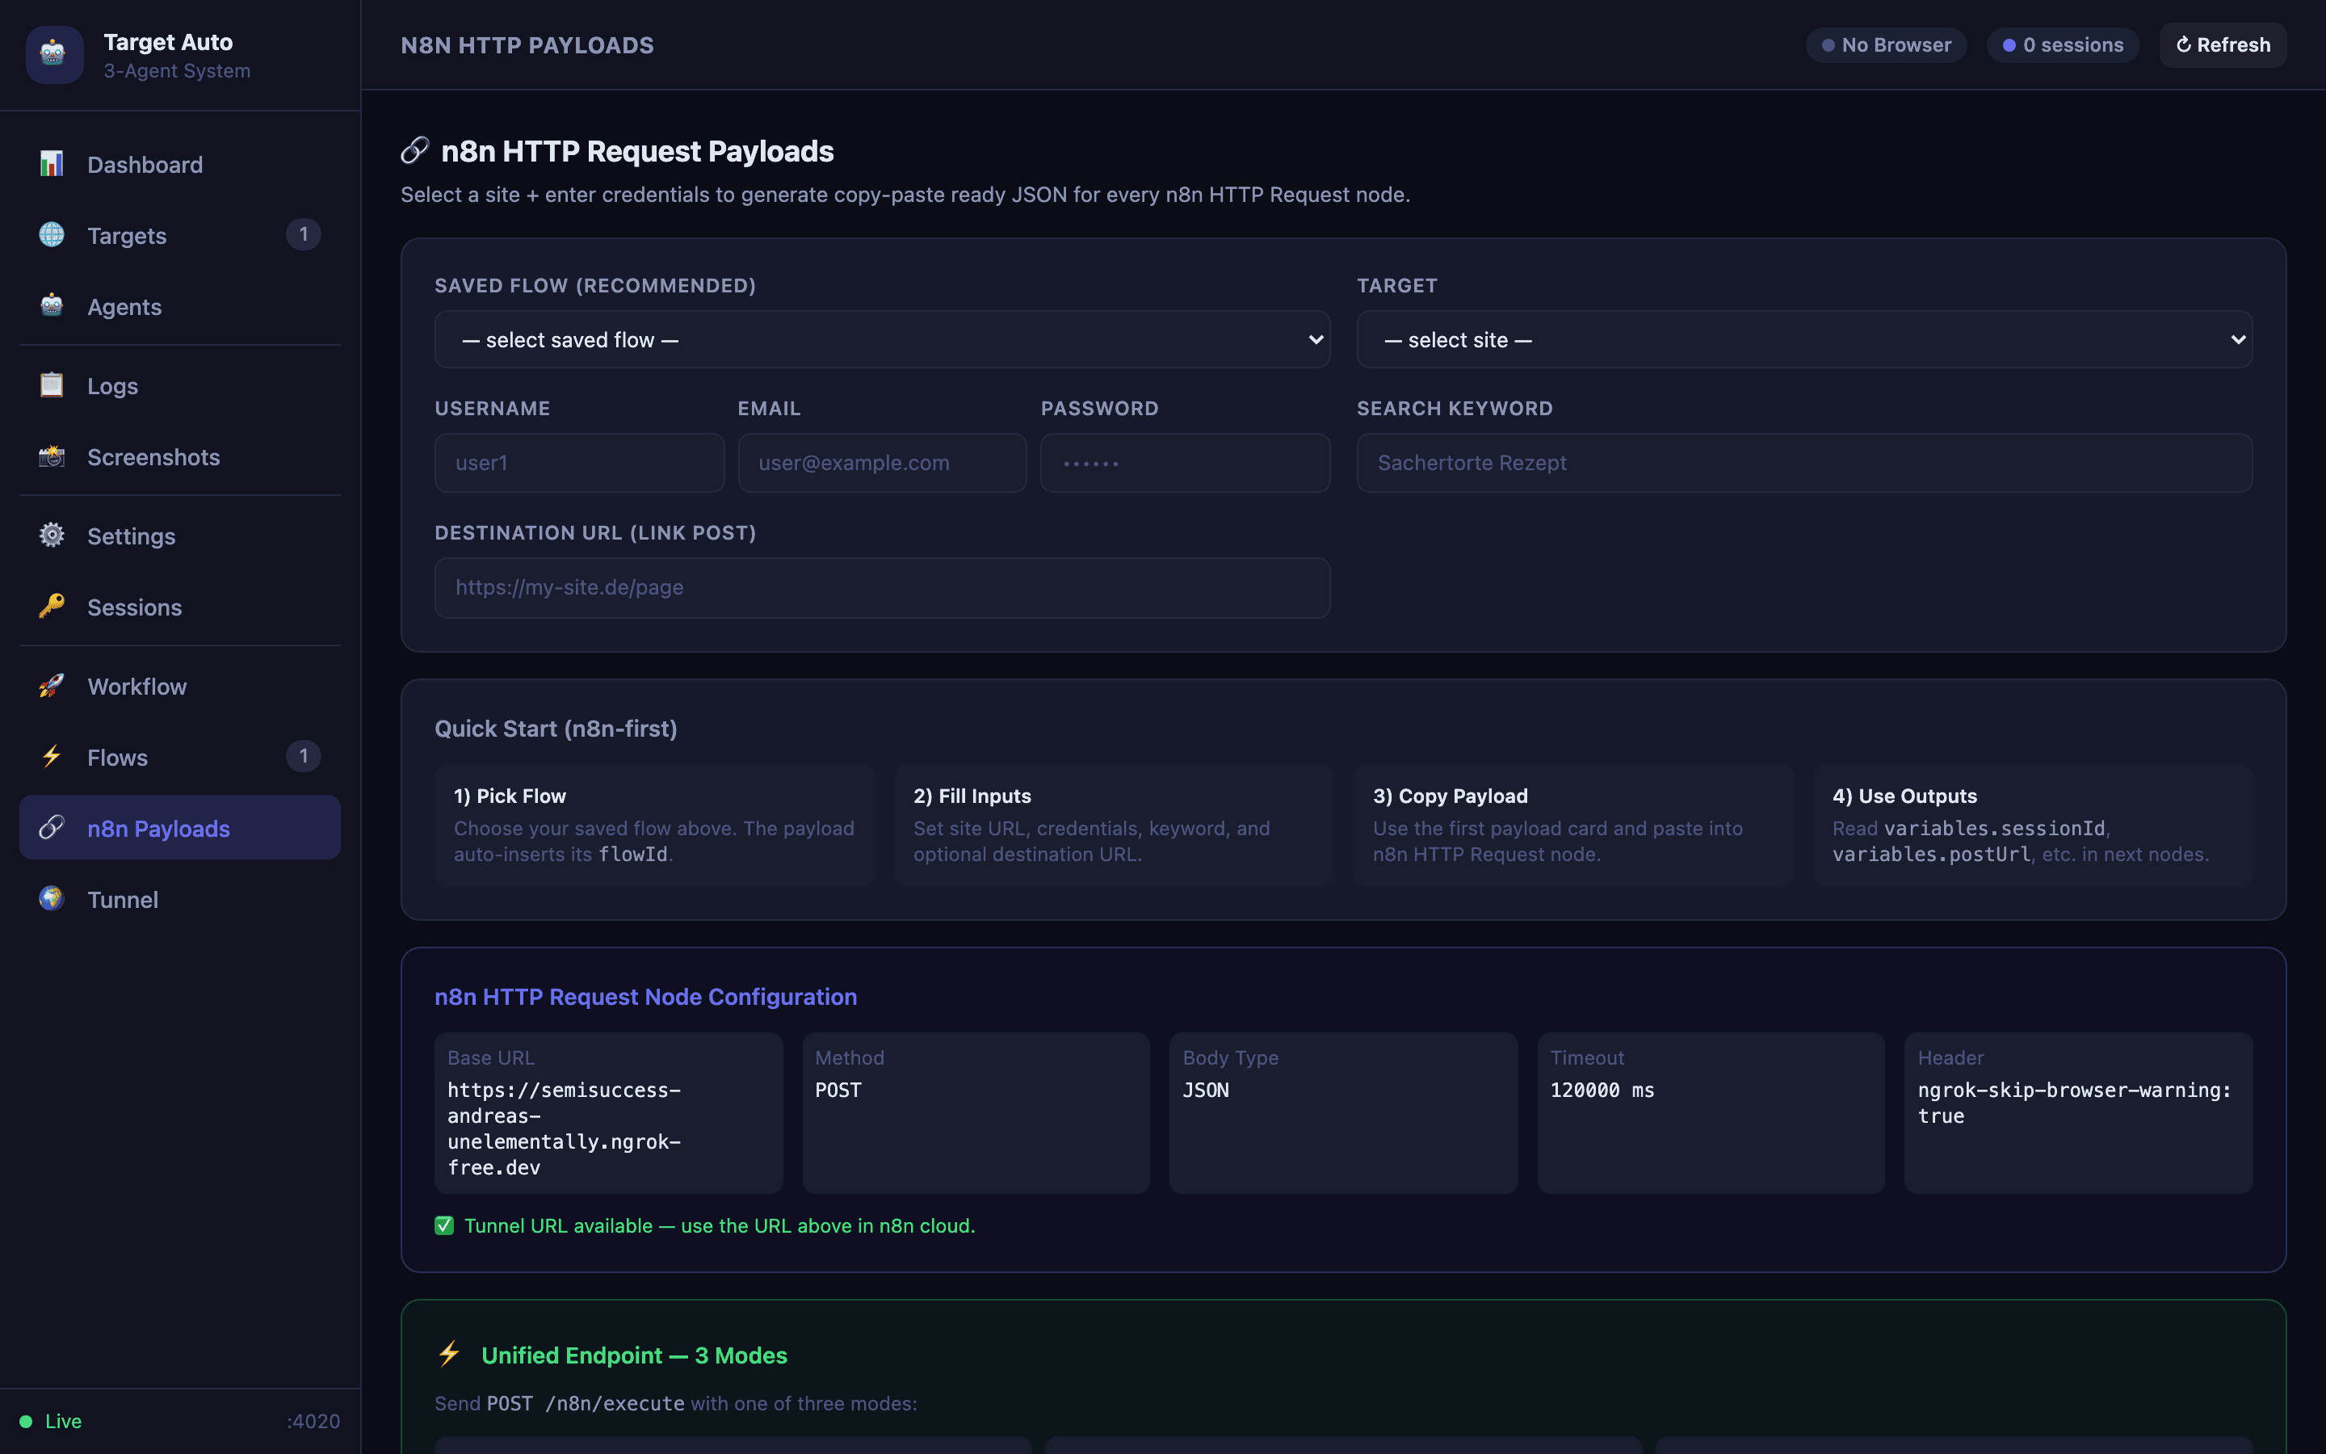The width and height of the screenshot is (2326, 1454).
Task: Select the n8n Payloads sidebar item
Action: pyautogui.click(x=180, y=828)
